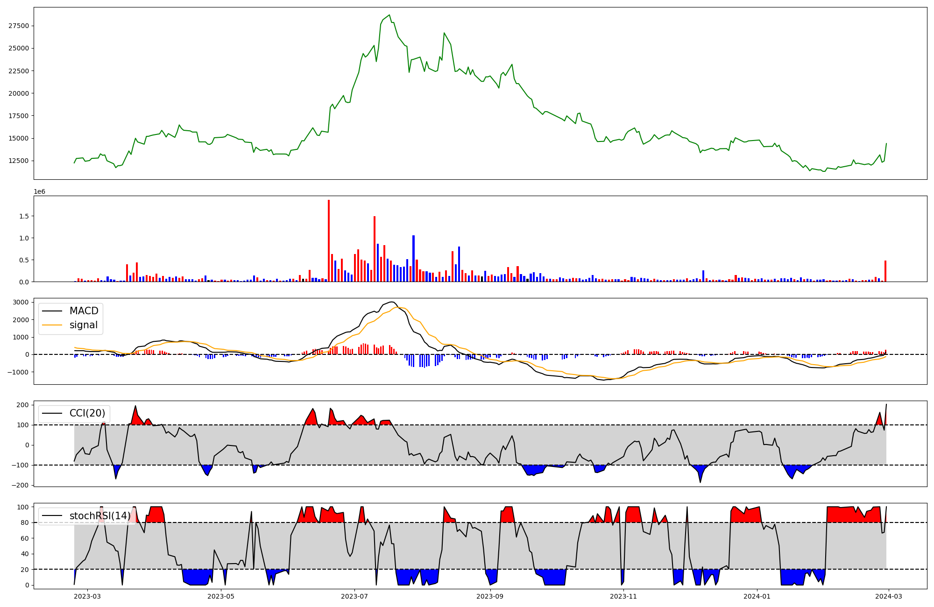Click the orange signal line legend swatch
The width and height of the screenshot is (934, 607).
(x=52, y=325)
